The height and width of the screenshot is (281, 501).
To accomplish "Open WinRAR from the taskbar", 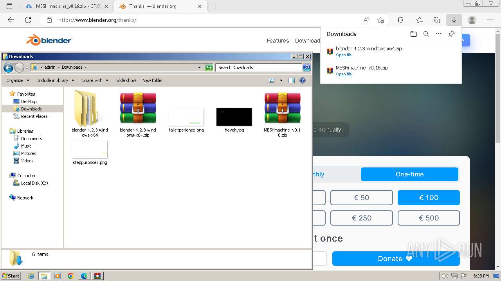I will point(97,276).
